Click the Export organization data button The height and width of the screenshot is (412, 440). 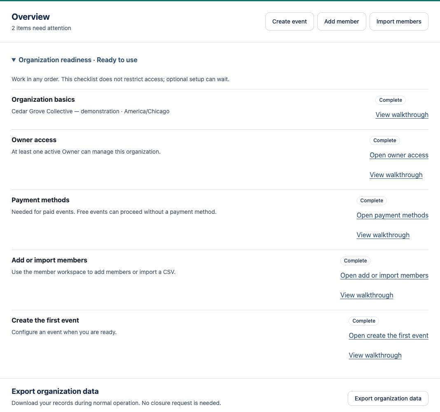point(388,398)
